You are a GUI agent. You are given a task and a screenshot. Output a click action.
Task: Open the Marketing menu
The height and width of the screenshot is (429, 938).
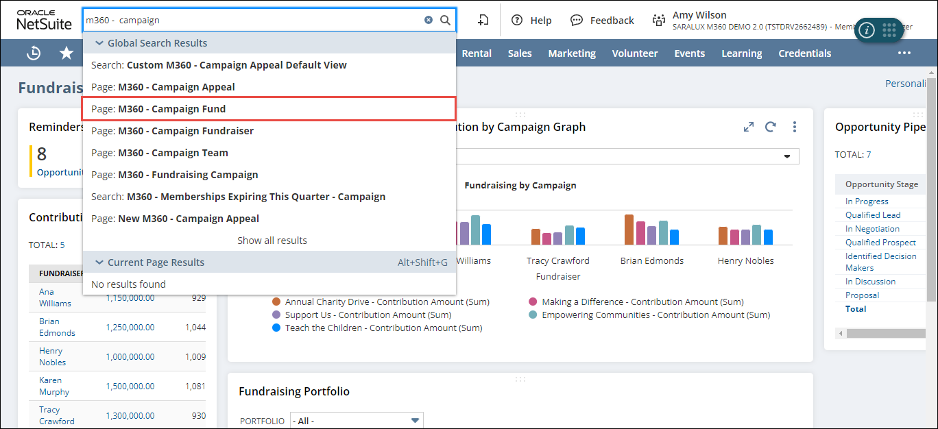pyautogui.click(x=571, y=53)
